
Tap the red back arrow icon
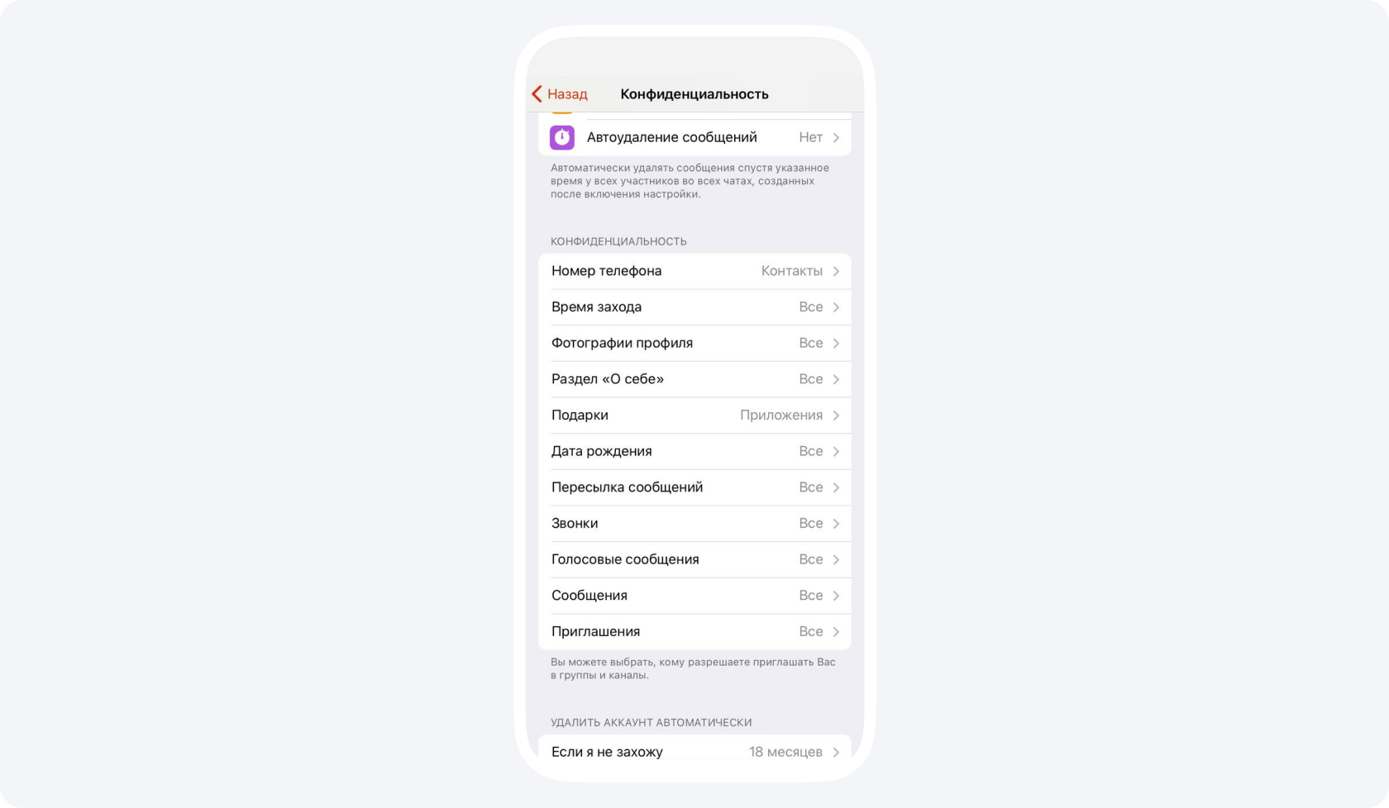(537, 94)
